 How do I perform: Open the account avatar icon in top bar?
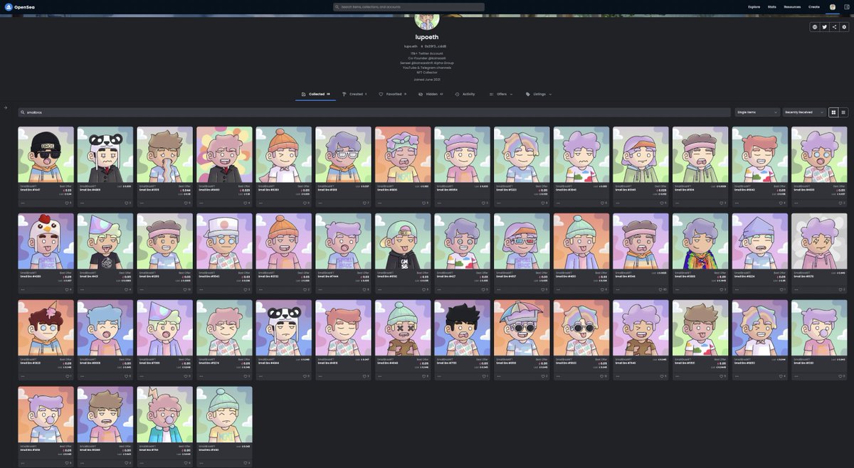click(832, 6)
